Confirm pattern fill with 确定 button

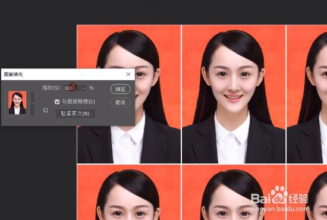[121, 89]
